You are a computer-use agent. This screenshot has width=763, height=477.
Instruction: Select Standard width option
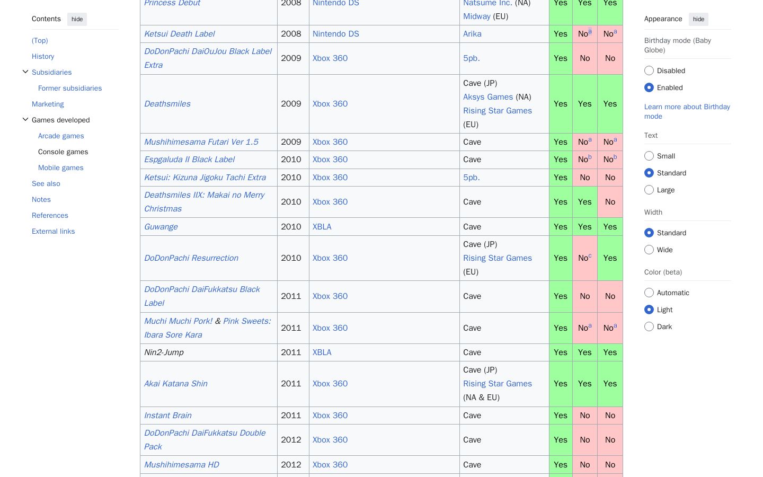pyautogui.click(x=649, y=233)
